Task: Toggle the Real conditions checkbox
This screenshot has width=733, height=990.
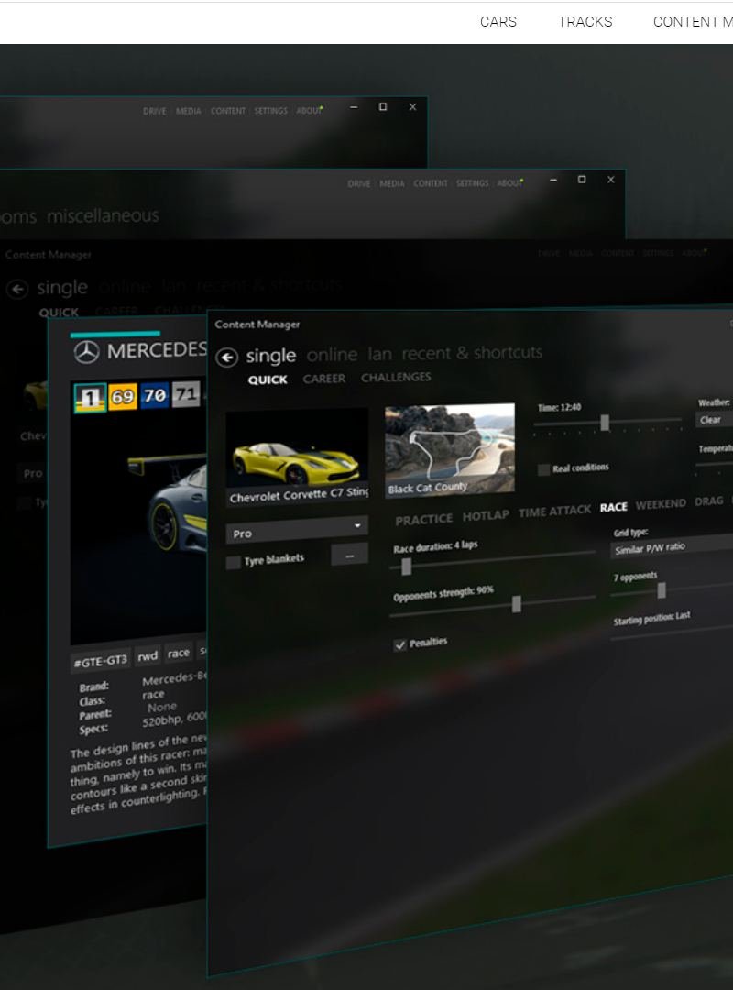Action: [x=543, y=469]
